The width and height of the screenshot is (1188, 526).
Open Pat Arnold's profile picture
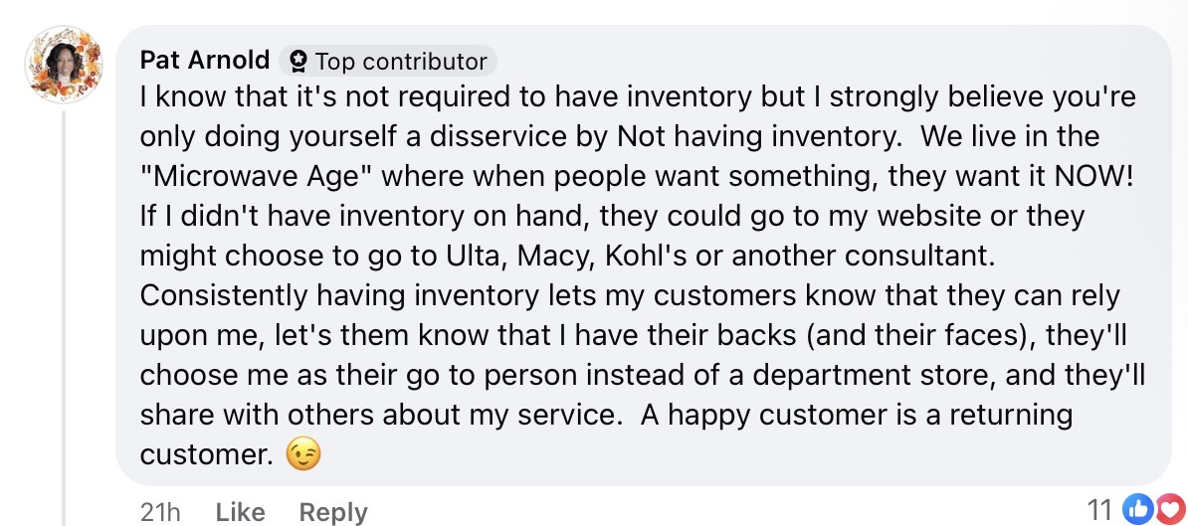pyautogui.click(x=67, y=63)
